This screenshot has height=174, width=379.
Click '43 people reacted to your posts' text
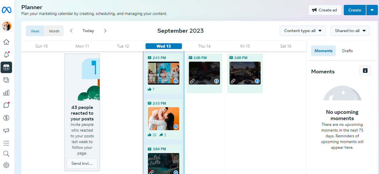(x=82, y=113)
